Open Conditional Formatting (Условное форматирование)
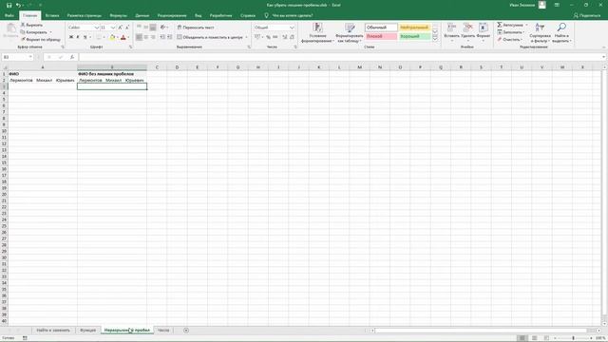The height and width of the screenshot is (342, 608). [317, 32]
